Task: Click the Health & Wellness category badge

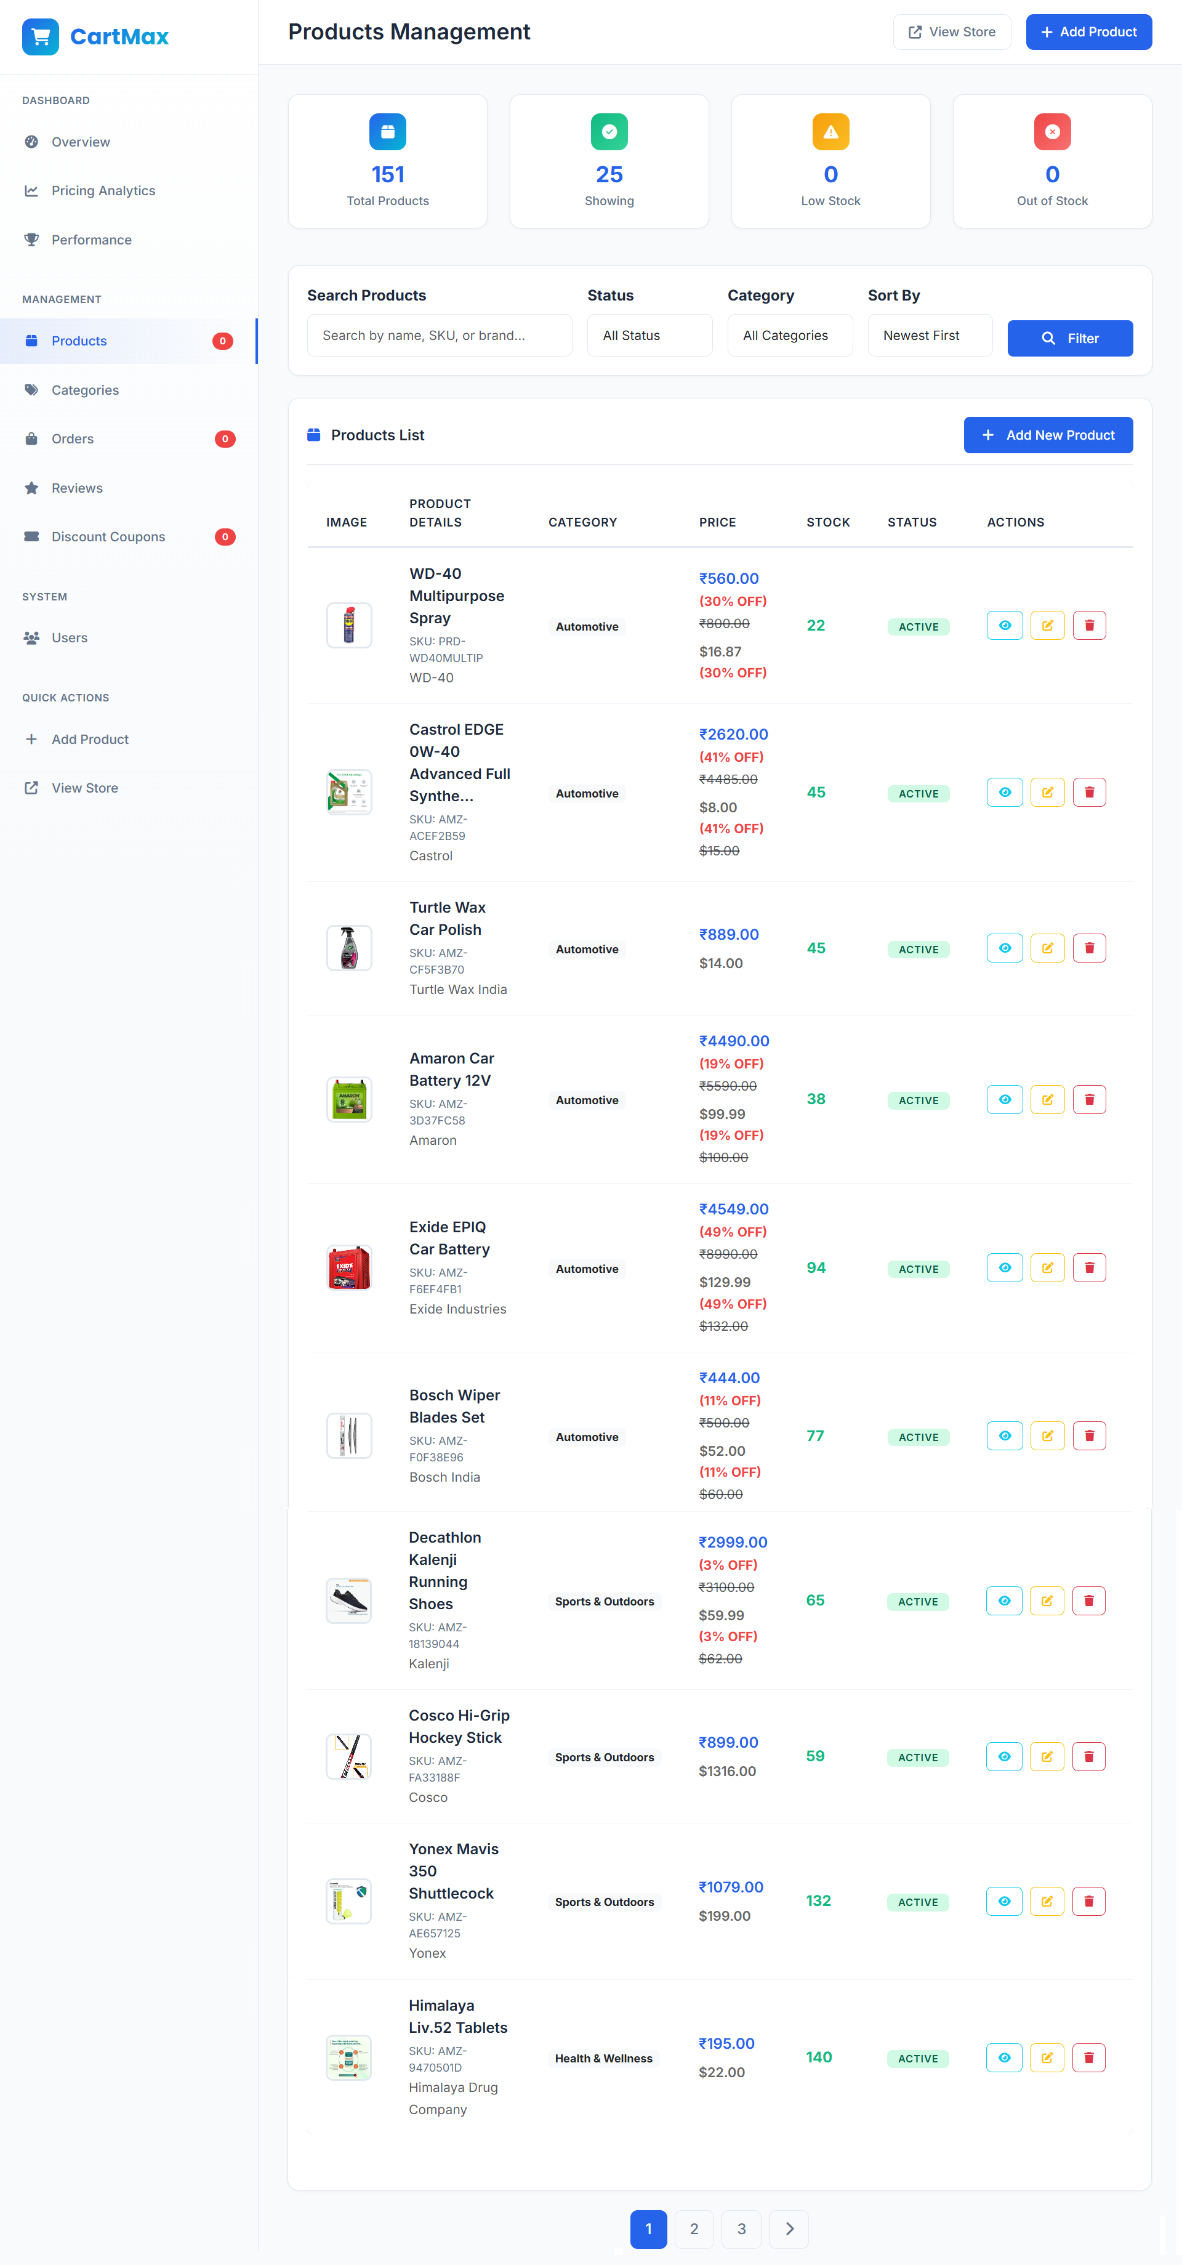Action: 604,2058
